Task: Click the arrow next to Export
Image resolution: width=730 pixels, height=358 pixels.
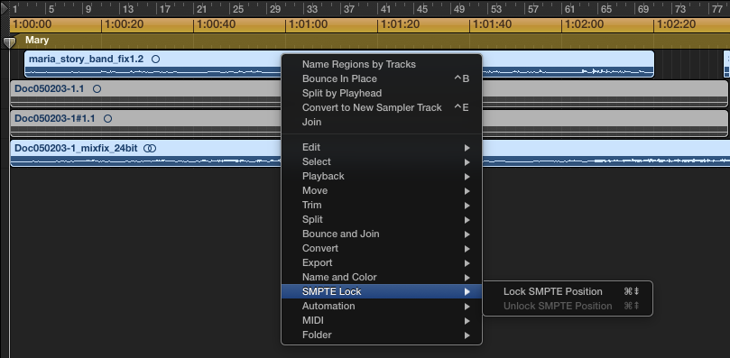Action: point(467,263)
